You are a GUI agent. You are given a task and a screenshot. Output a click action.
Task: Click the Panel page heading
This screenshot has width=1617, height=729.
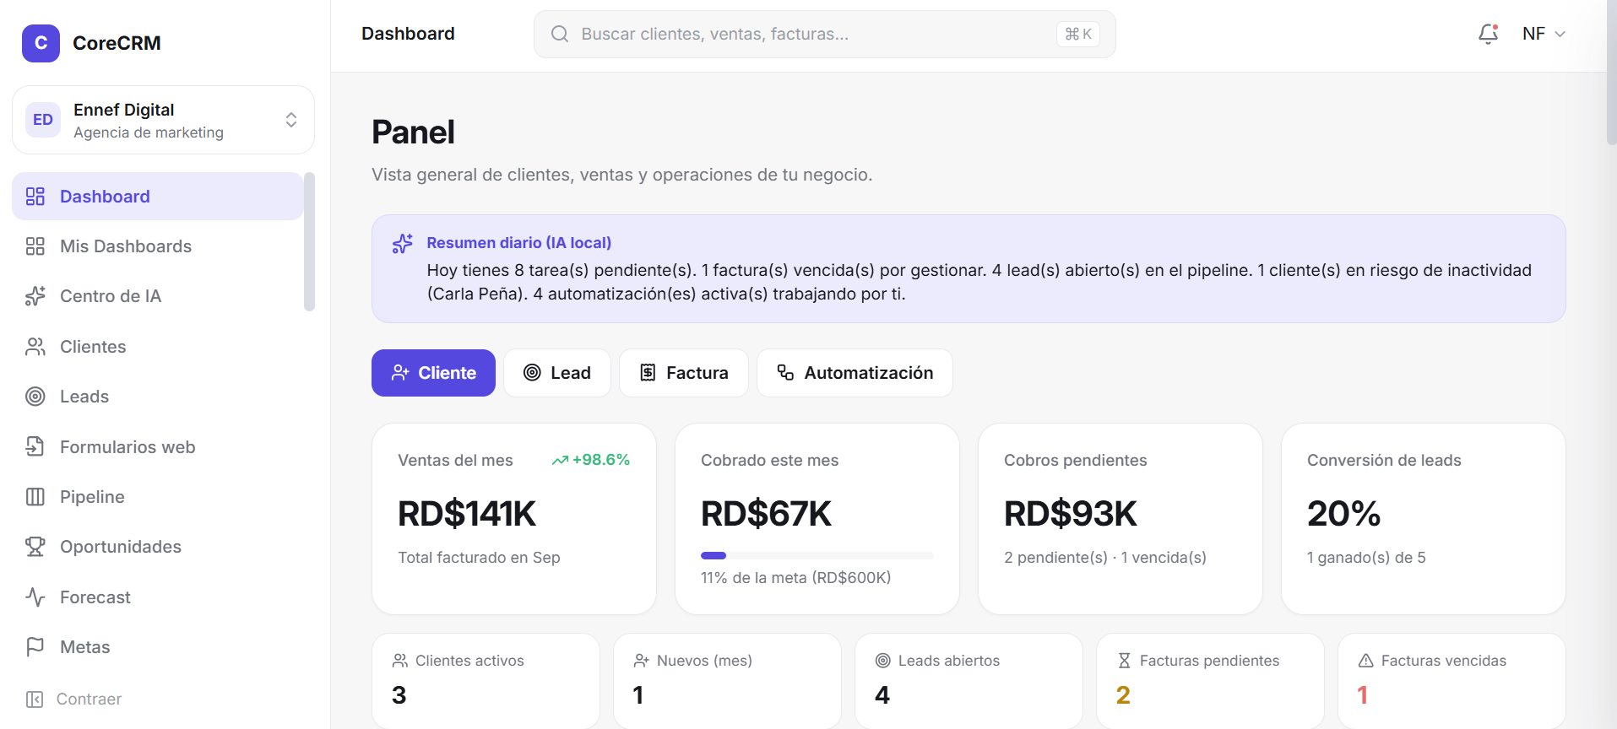[413, 132]
